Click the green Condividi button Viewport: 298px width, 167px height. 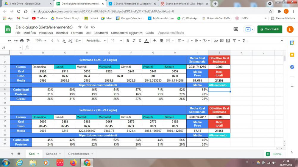[x=270, y=29]
